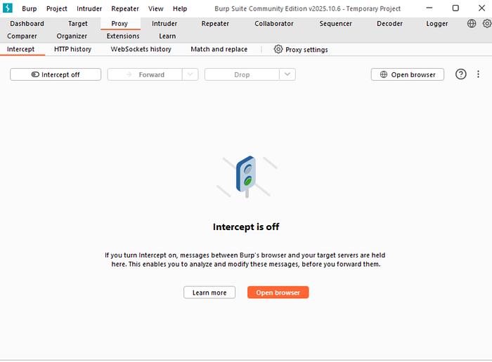Maximize the Burp Suite window
The height and width of the screenshot is (362, 492).
click(455, 8)
